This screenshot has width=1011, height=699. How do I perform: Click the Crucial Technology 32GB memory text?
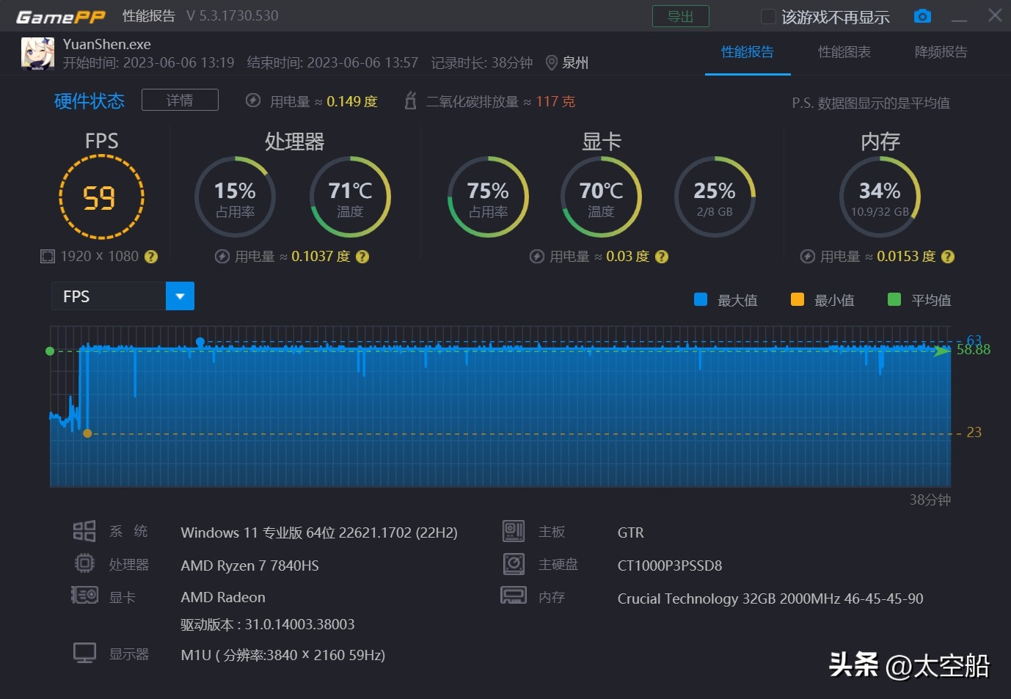click(770, 599)
